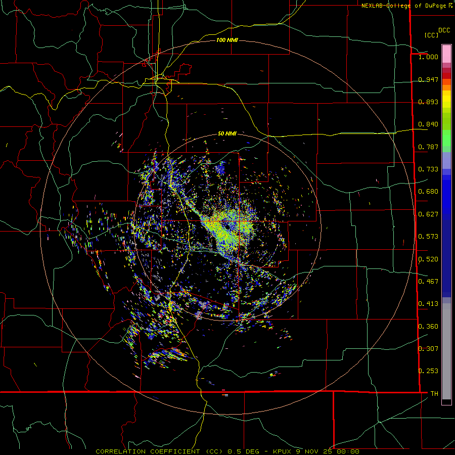This screenshot has height=455, width=455.
Task: Click the 0.893 color scale label
Action: pyautogui.click(x=428, y=102)
